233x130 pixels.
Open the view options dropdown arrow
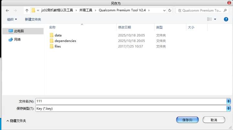point(215,19)
